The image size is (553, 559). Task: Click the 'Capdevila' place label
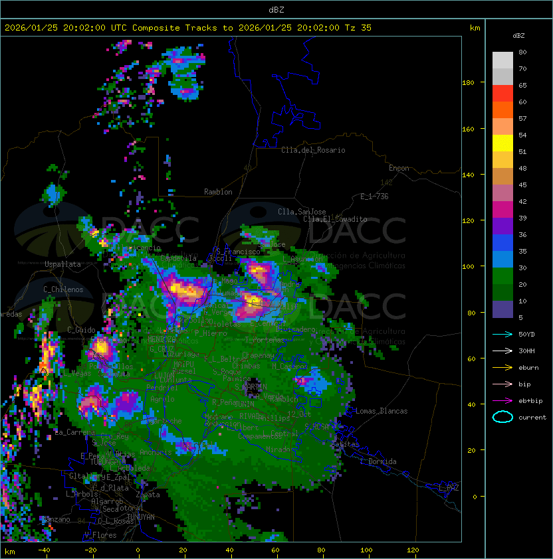coord(178,258)
